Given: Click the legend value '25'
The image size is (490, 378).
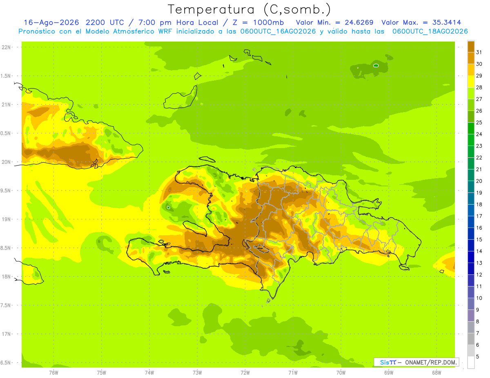Looking at the screenshot, I should 479,122.
